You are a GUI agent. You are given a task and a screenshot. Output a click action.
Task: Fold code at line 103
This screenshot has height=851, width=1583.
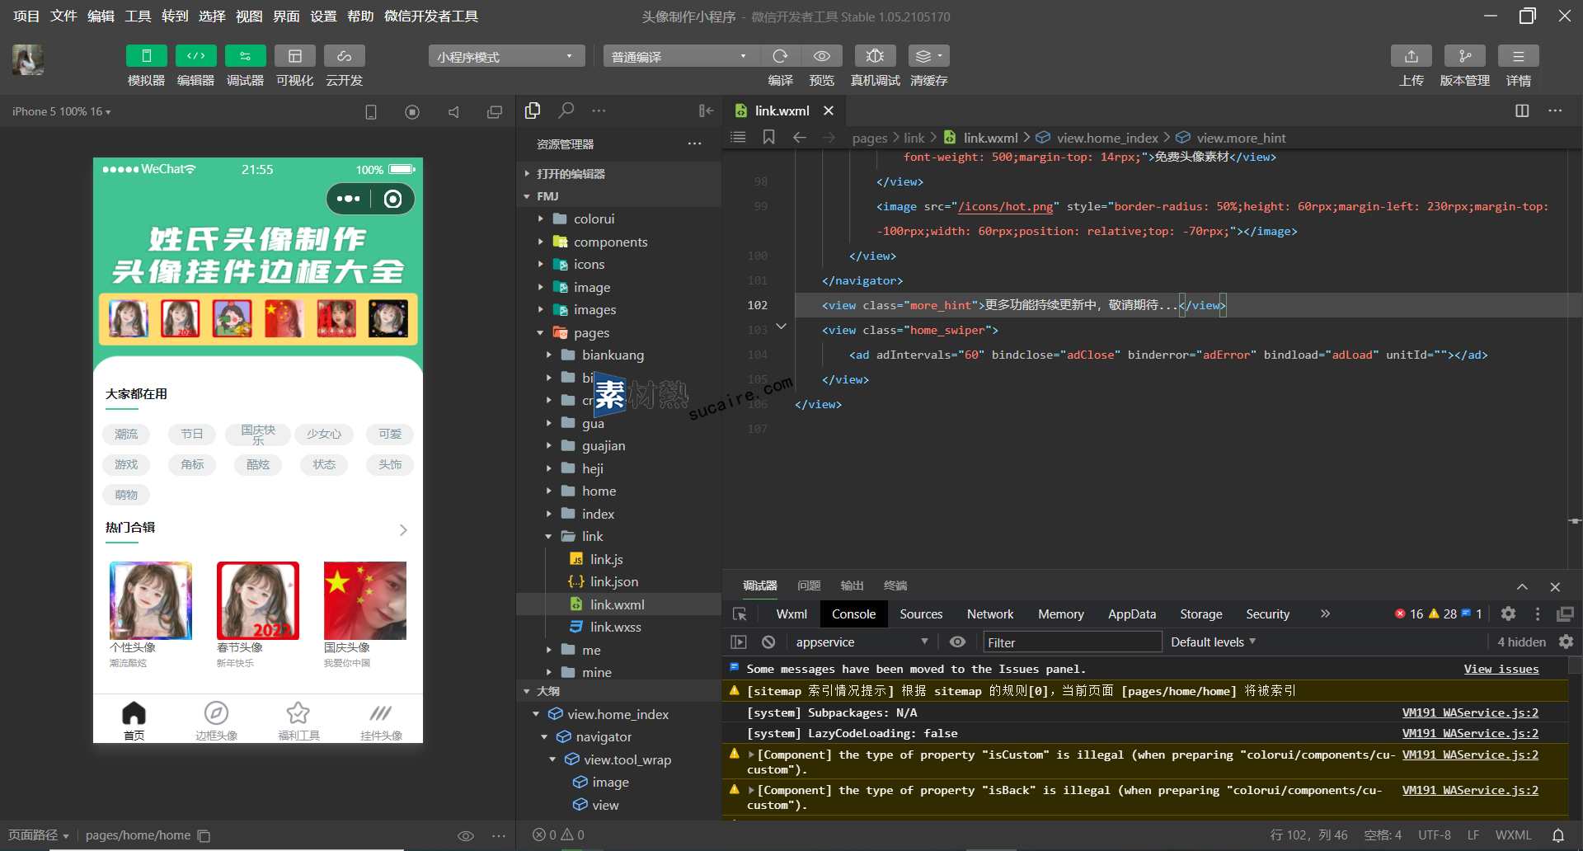coord(782,327)
